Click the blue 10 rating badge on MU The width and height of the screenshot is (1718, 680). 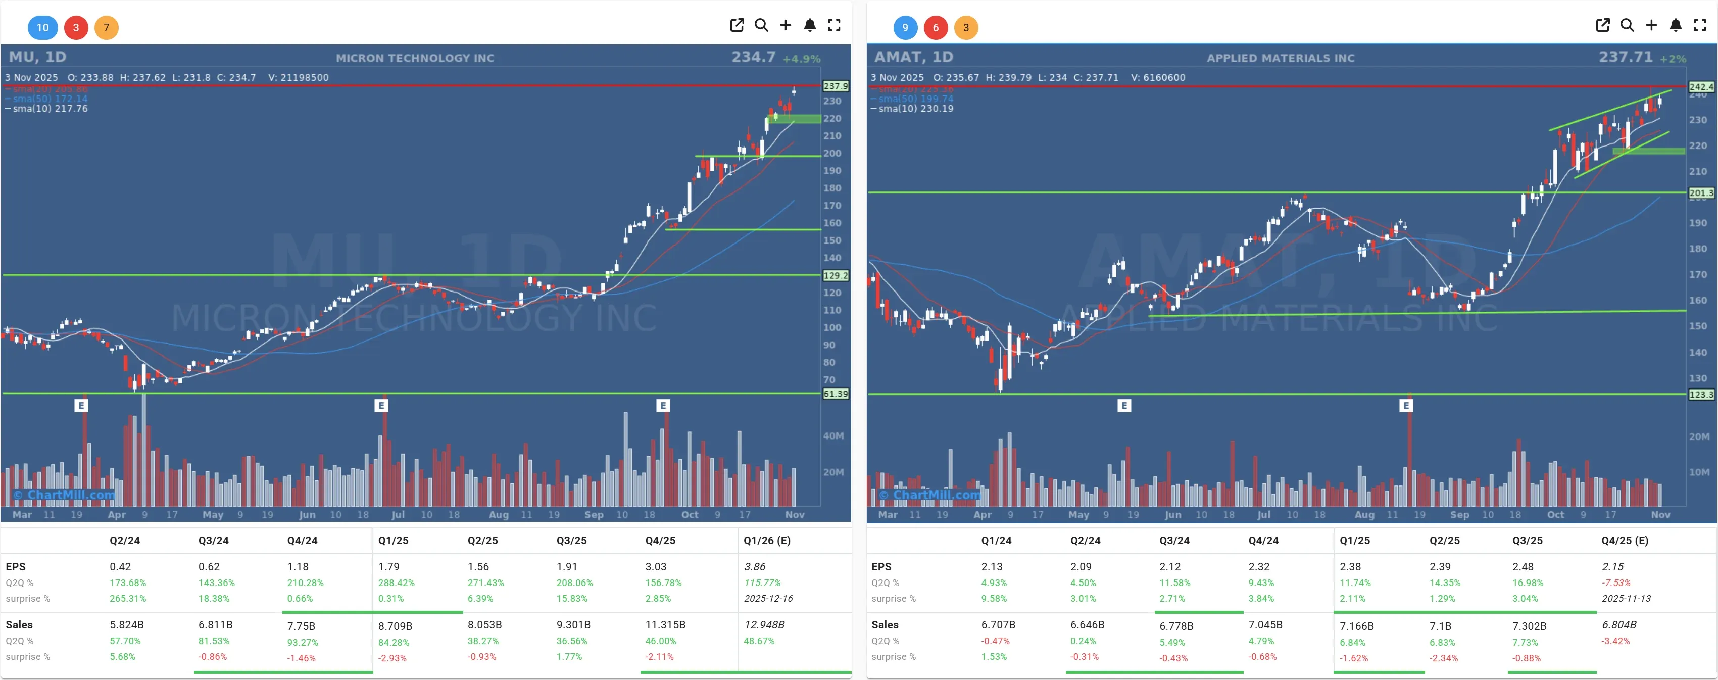point(42,28)
